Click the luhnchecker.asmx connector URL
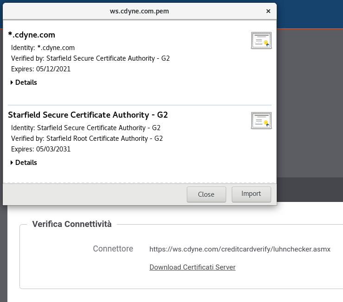The image size is (343, 302). click(240, 249)
